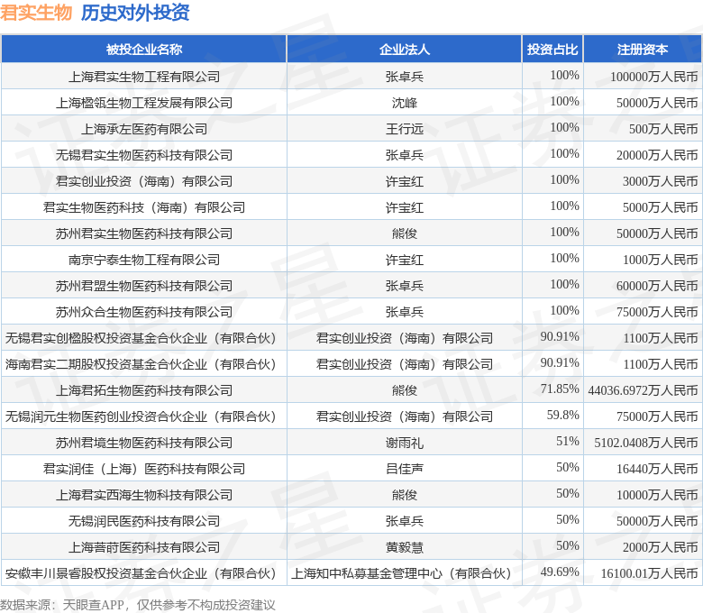
Task: Click 3000万人民币 registered capital
Action: (661, 181)
